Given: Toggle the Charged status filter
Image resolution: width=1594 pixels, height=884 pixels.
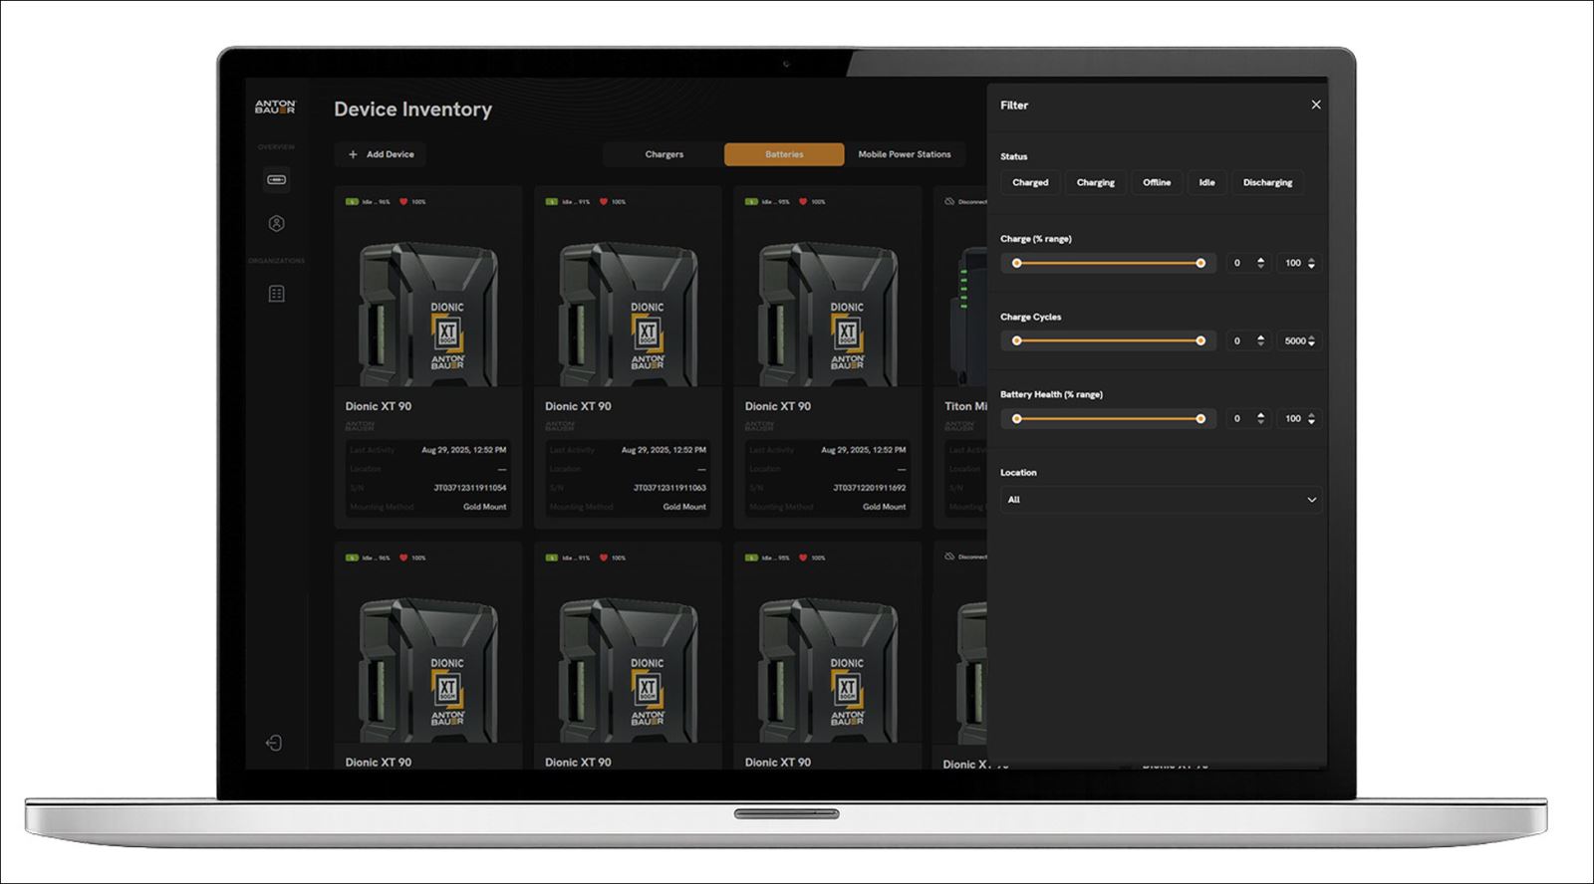Looking at the screenshot, I should coord(1030,183).
